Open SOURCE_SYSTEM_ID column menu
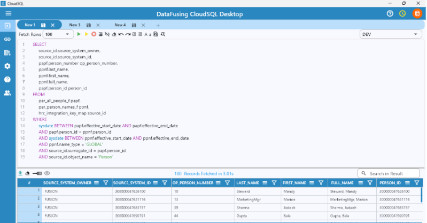Viewport: 427px width, 223px height. coord(156,183)
